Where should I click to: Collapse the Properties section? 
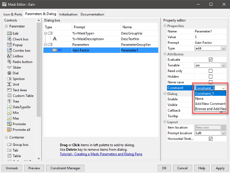click(x=165, y=26)
